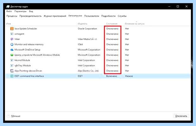
Task: Select the Monitor and release memory entry
Action: [29, 44]
